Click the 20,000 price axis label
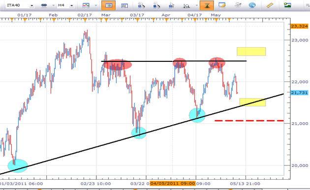This screenshot has height=190, width=310. [x=300, y=165]
